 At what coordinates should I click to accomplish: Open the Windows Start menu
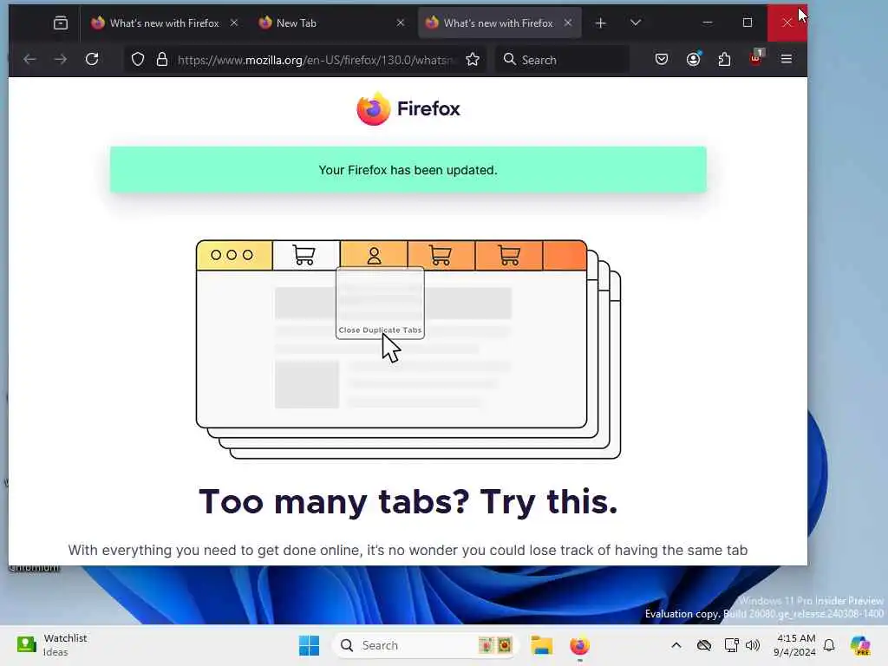[x=310, y=645]
